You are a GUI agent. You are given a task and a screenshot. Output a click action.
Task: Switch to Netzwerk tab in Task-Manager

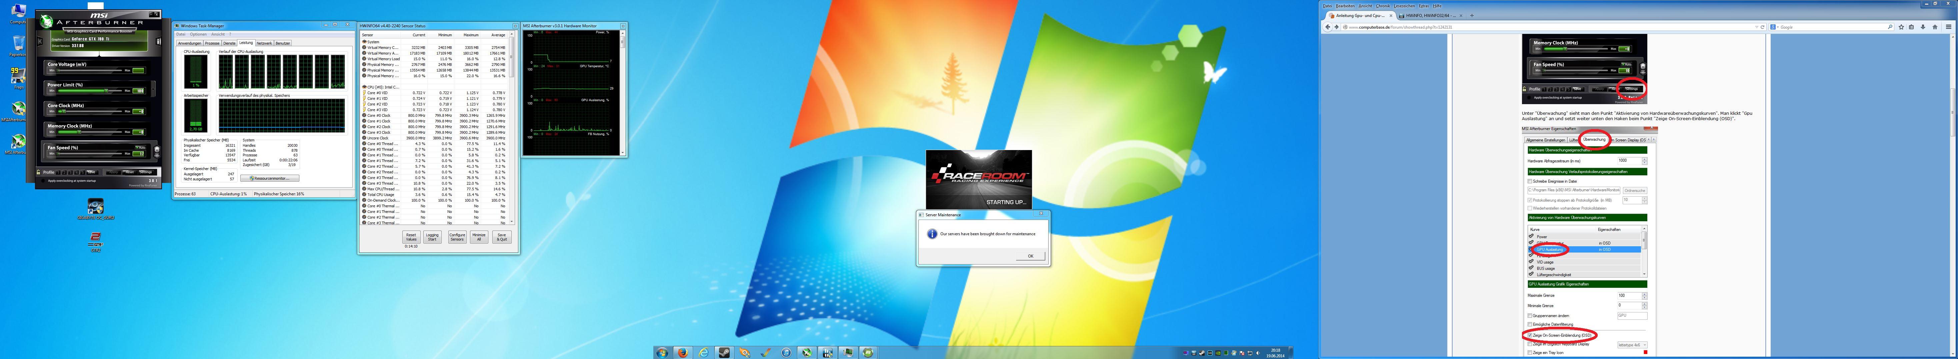tap(264, 43)
